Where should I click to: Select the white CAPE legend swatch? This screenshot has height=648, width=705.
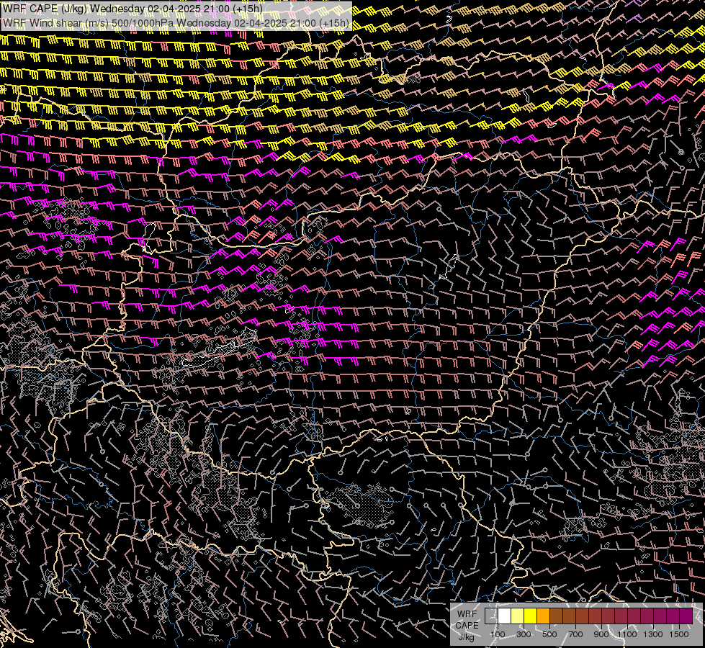tap(505, 616)
